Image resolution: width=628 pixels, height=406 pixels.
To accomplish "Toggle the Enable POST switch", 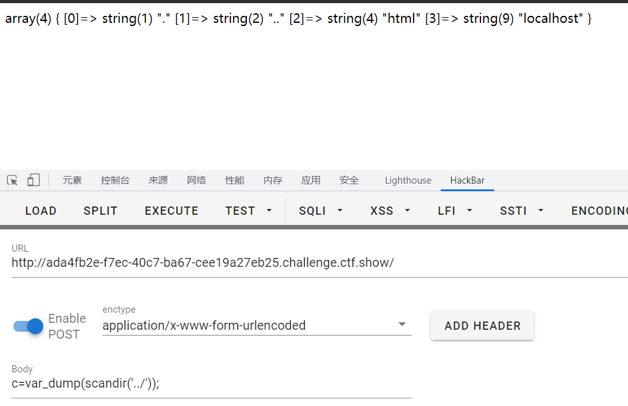I will tap(28, 326).
